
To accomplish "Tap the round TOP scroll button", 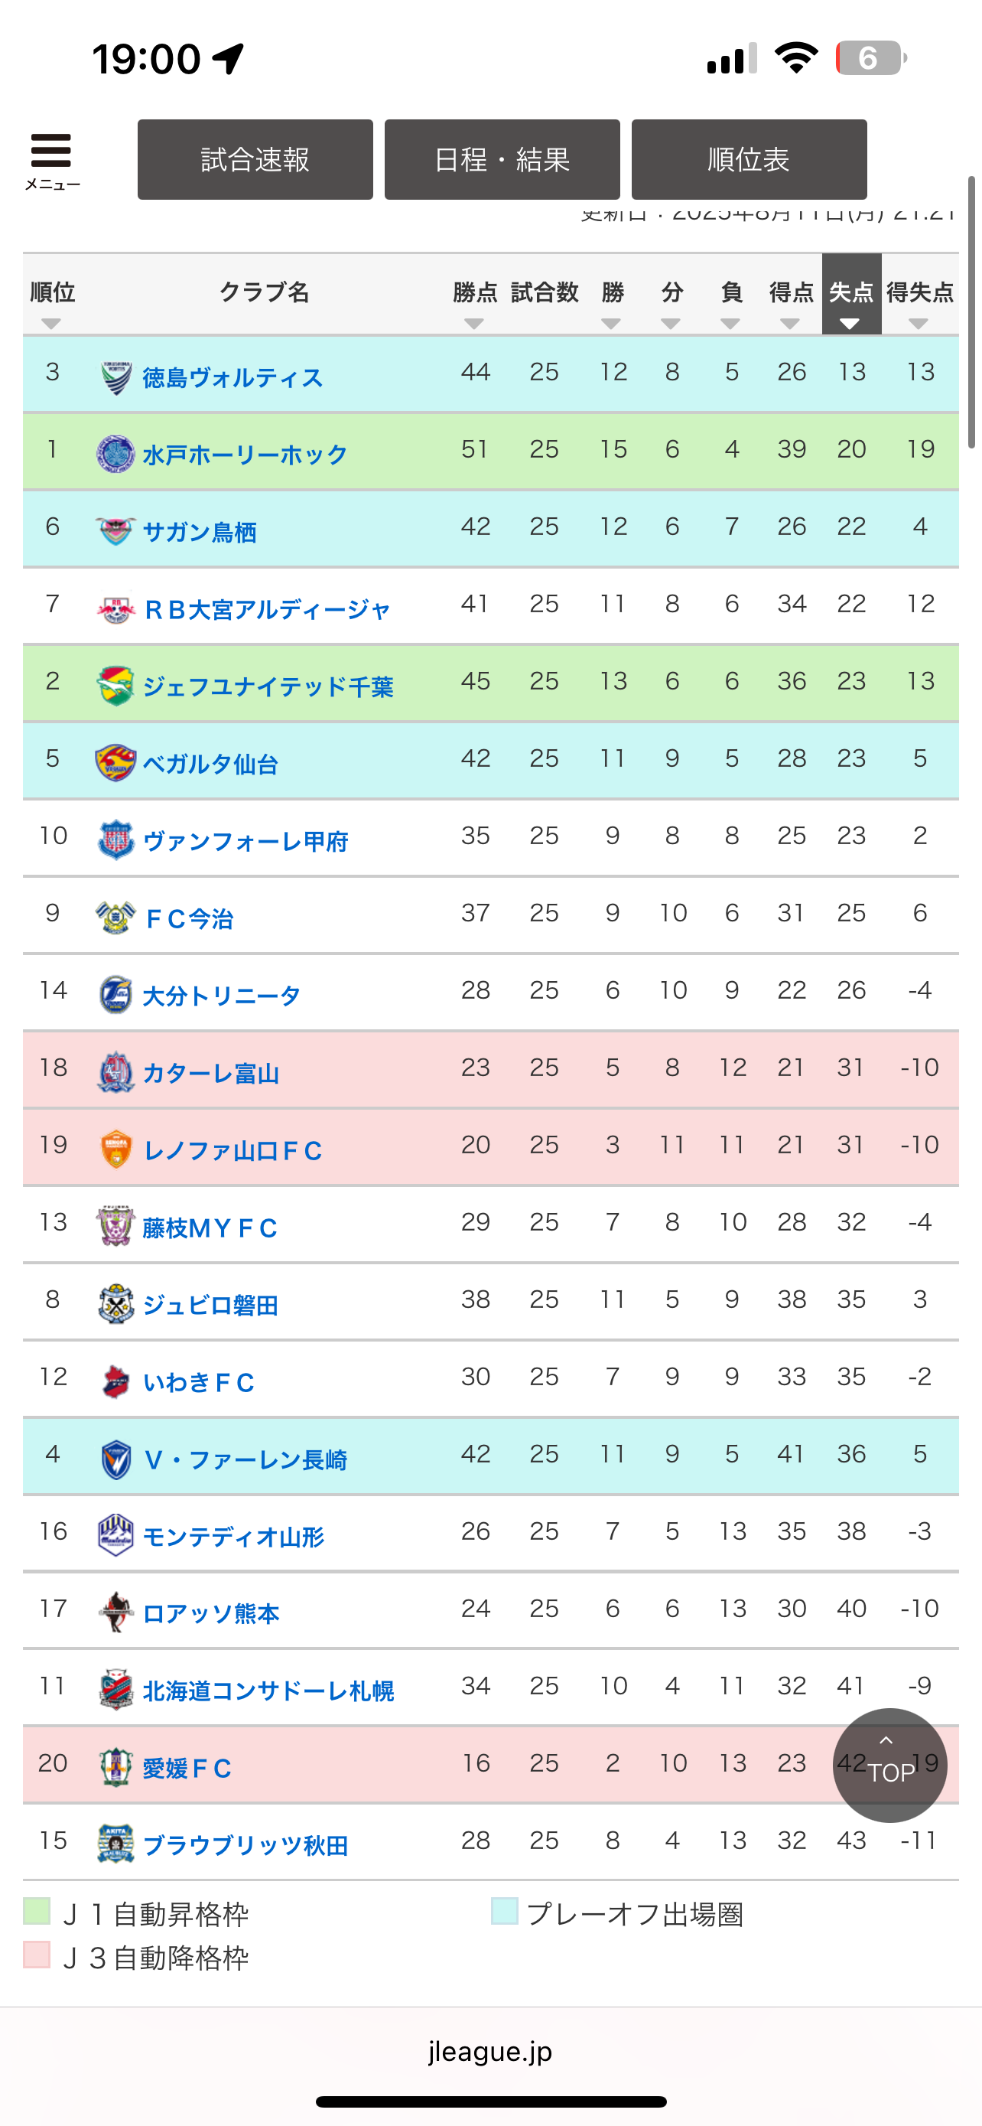I will point(889,1765).
